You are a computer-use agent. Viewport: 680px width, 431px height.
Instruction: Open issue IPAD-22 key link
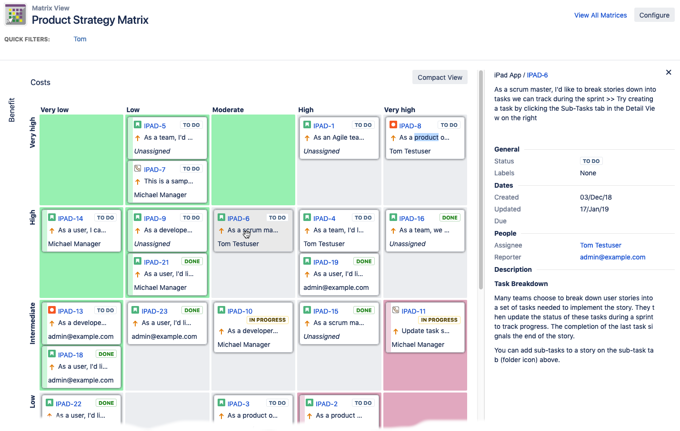point(69,404)
